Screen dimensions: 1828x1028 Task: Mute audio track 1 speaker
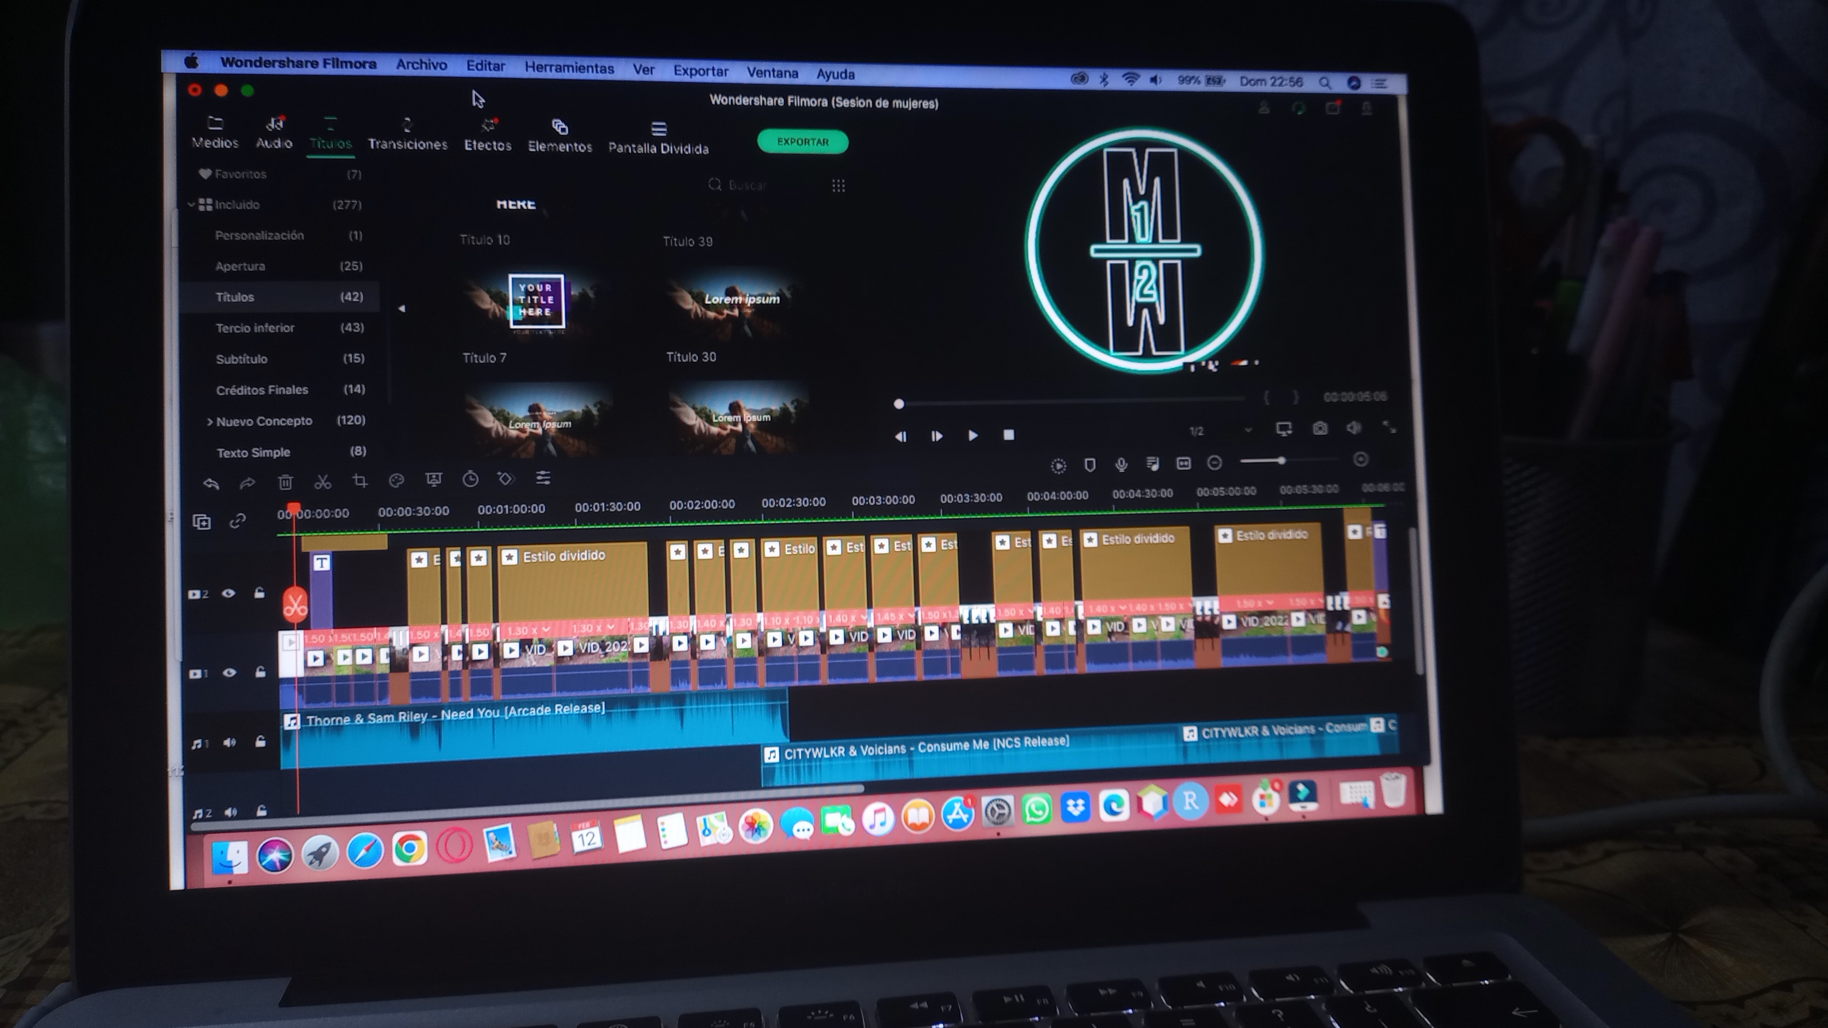[229, 743]
